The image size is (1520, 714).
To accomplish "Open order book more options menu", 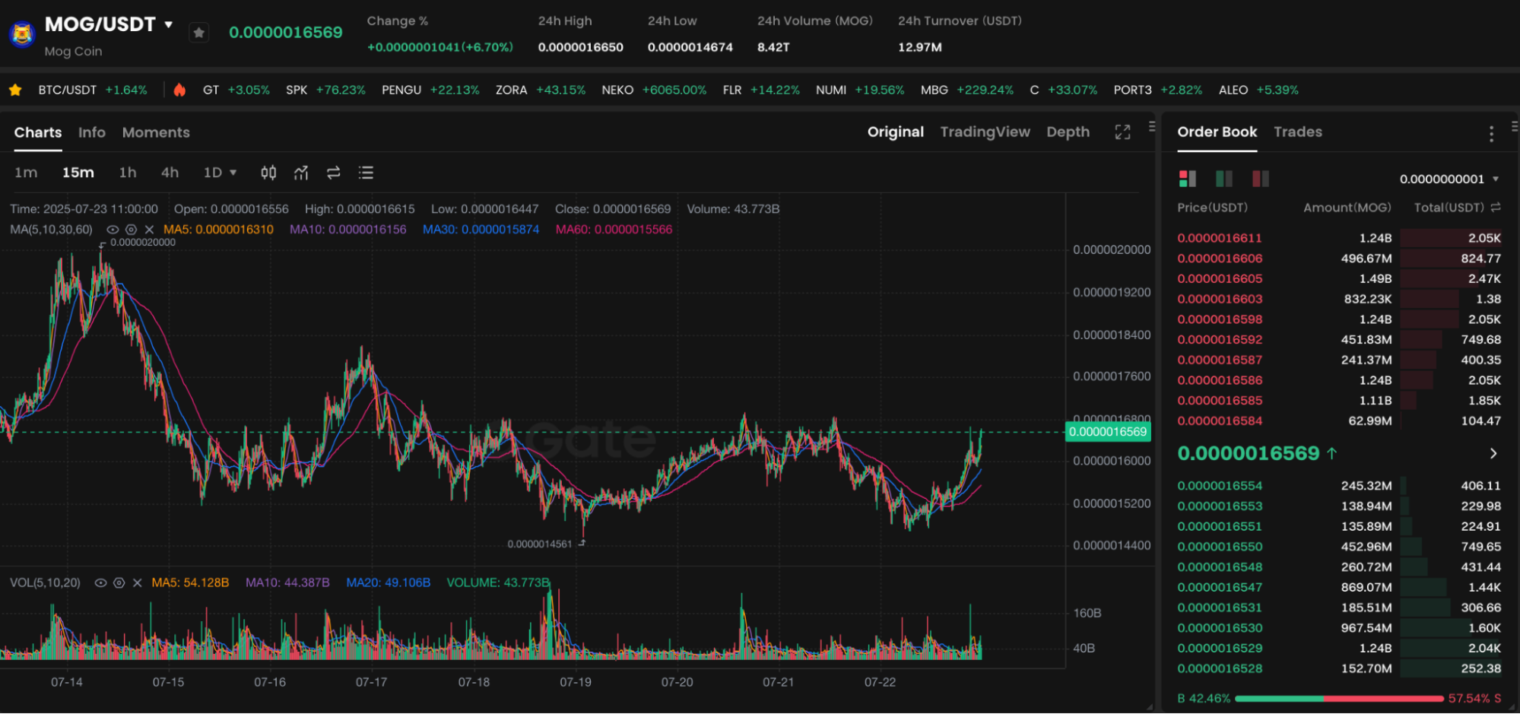I will pos(1491,134).
